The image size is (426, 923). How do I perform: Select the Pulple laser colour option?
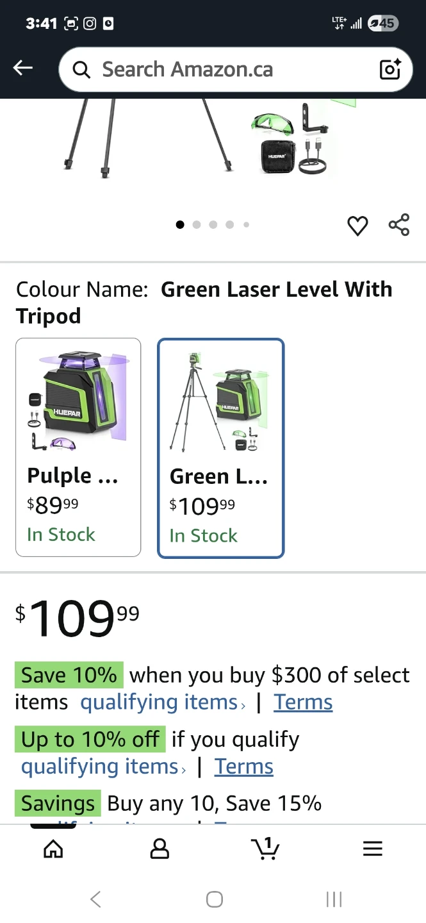click(x=78, y=447)
